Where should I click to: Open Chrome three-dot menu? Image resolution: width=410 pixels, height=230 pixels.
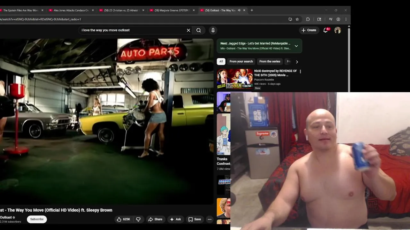(x=346, y=19)
